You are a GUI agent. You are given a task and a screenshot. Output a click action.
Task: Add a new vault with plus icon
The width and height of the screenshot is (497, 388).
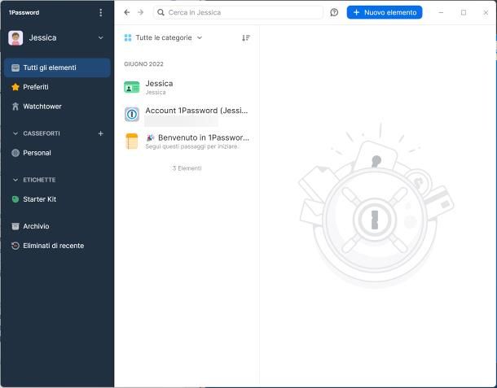pyautogui.click(x=100, y=133)
